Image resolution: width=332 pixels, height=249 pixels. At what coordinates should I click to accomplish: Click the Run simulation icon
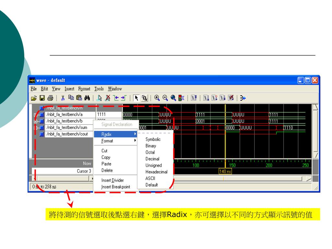point(206,98)
